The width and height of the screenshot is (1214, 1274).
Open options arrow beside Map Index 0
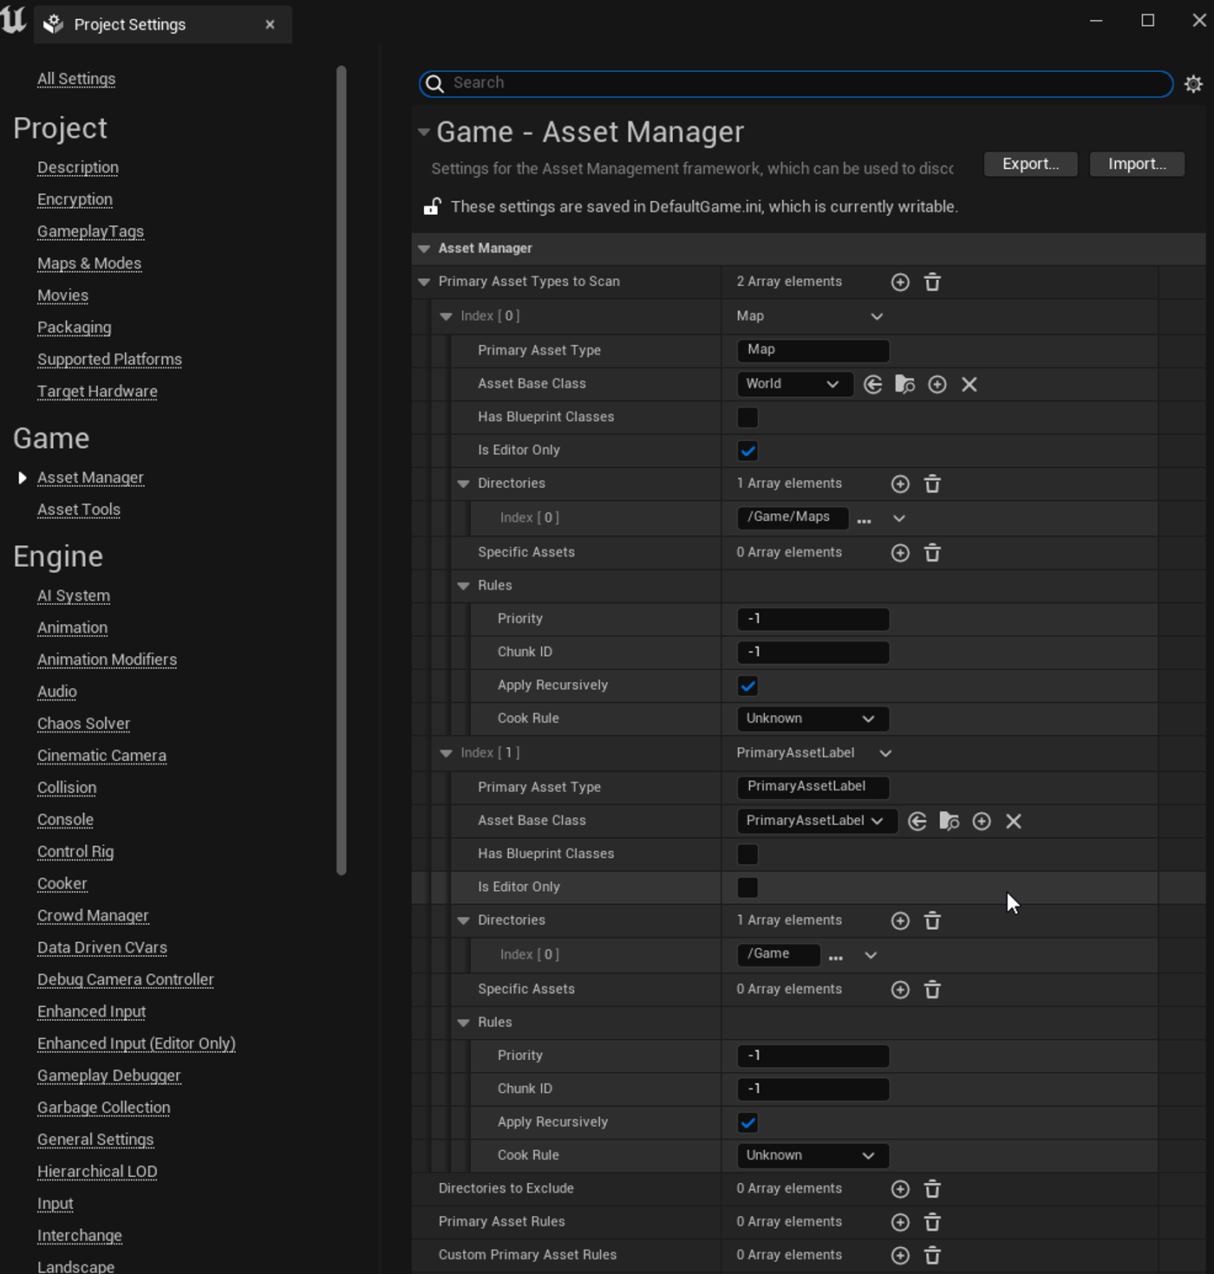click(x=877, y=316)
